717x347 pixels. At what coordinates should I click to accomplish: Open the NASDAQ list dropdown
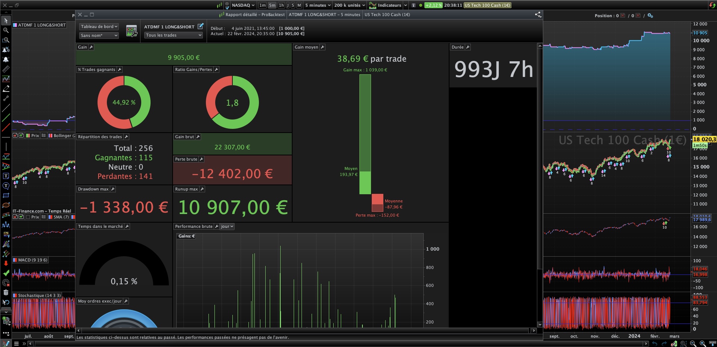243,5
